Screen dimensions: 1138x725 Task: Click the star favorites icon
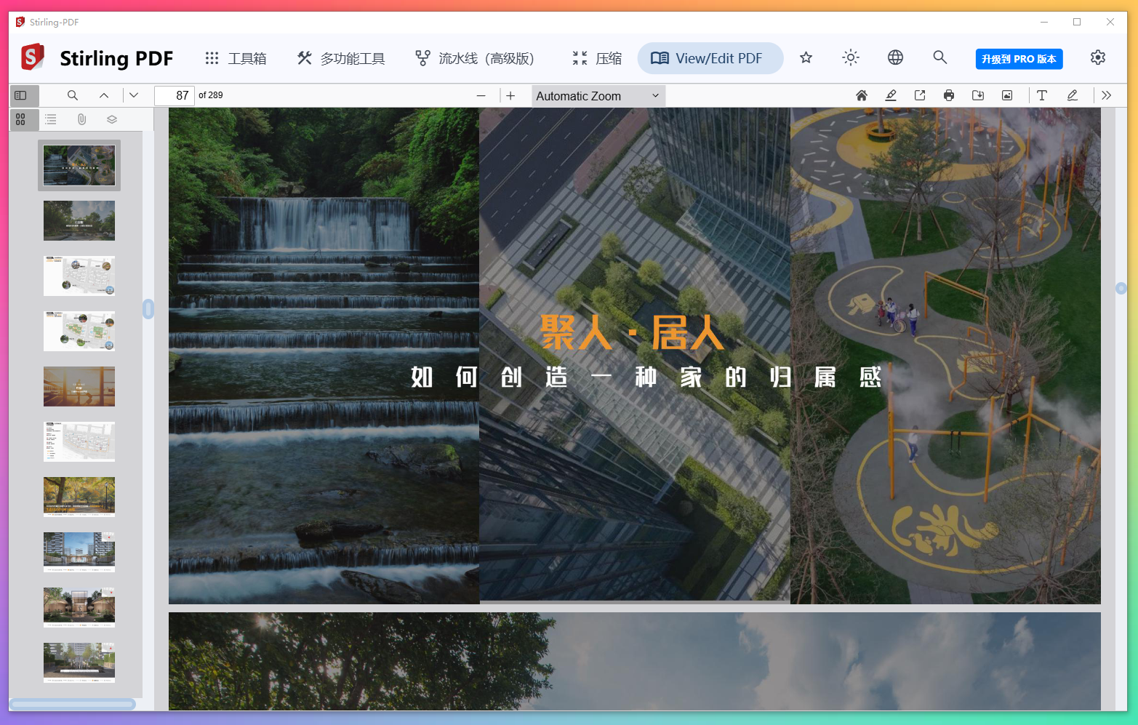pos(806,57)
